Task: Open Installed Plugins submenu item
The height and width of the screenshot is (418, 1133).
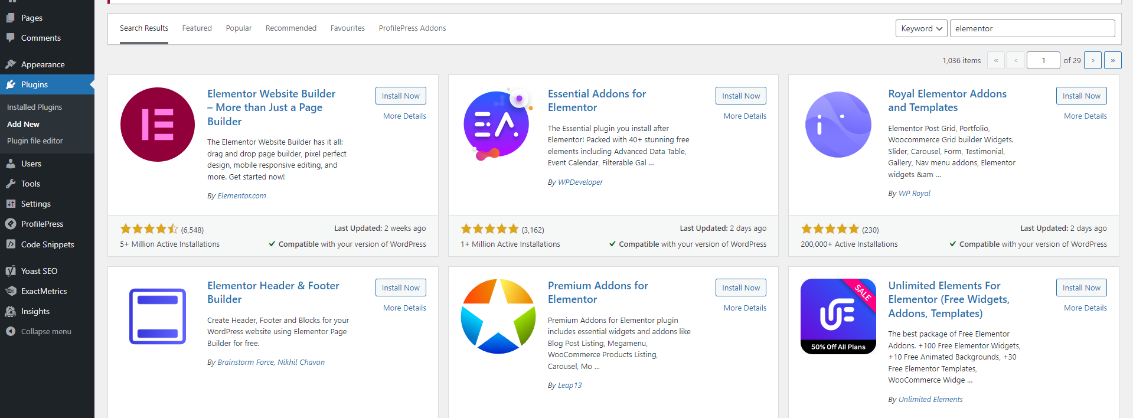Action: [34, 107]
